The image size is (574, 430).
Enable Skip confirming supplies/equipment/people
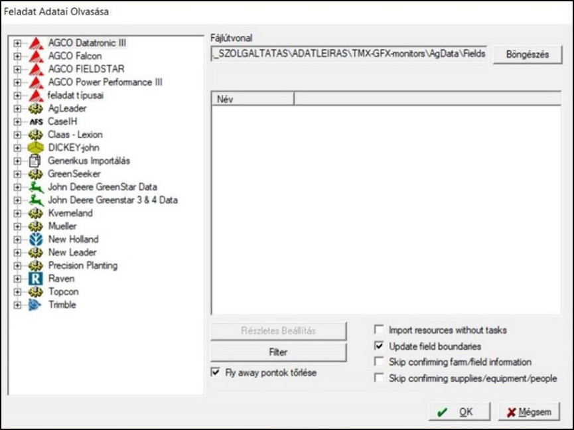[379, 378]
